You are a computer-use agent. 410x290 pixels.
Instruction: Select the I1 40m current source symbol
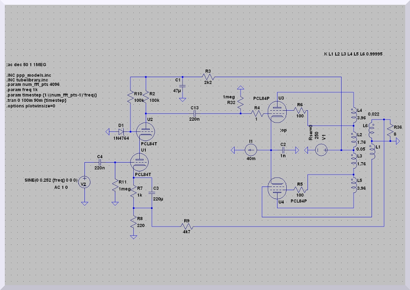(251, 150)
